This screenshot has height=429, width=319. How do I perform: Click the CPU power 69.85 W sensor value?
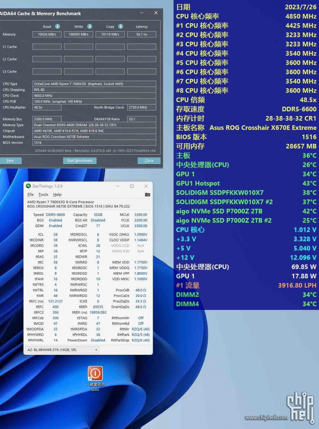click(304, 267)
